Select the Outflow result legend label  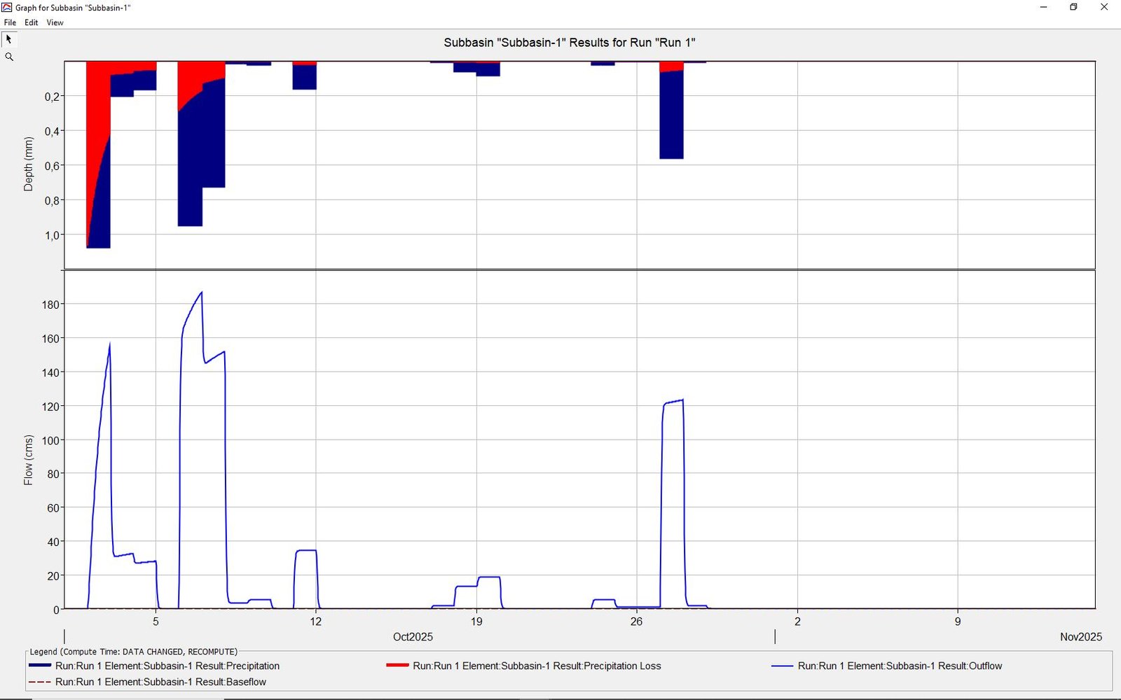coord(900,666)
